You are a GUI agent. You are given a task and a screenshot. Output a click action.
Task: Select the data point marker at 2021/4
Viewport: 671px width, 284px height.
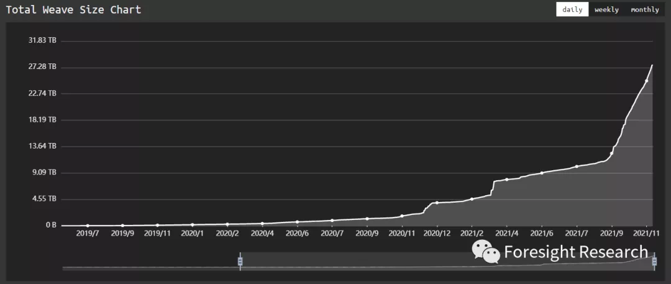click(507, 180)
